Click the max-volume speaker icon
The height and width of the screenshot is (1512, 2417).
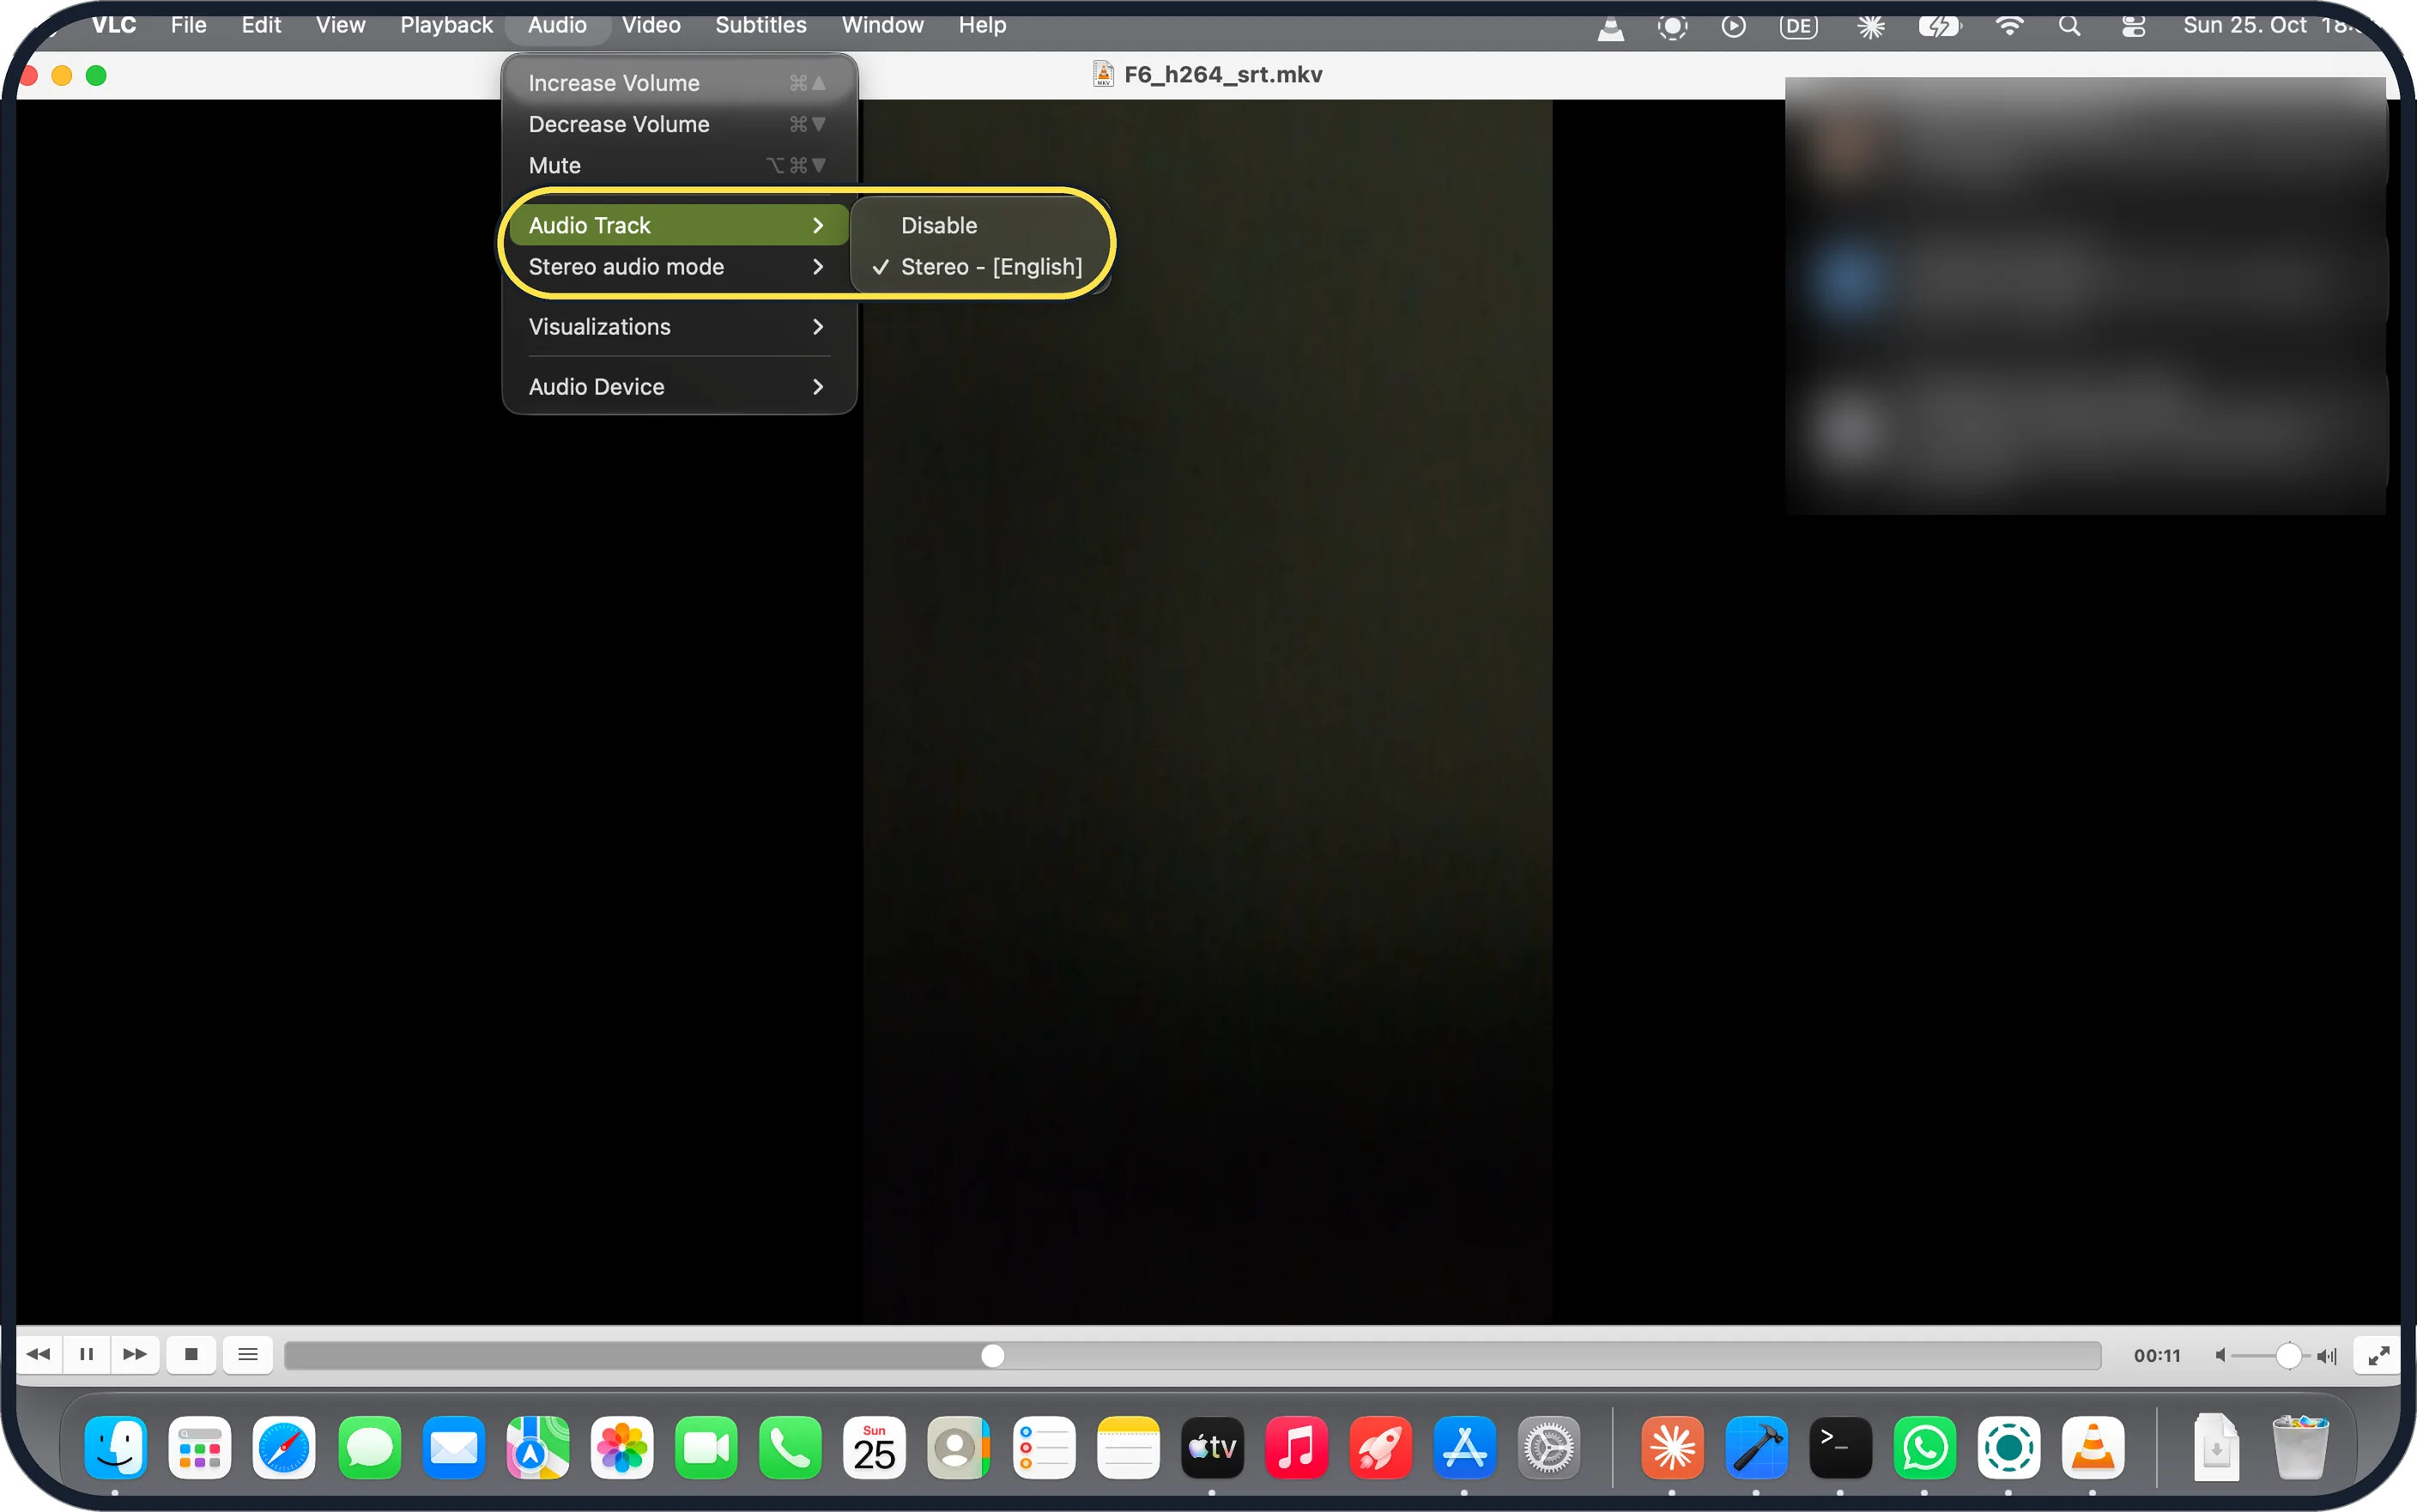click(x=2327, y=1356)
